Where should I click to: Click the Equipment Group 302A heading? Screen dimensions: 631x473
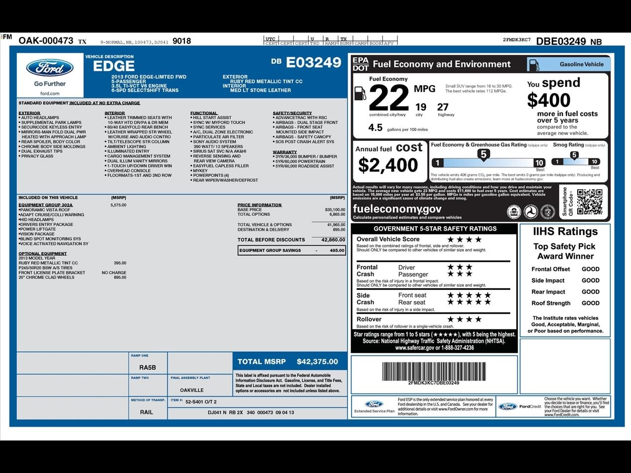click(x=45, y=205)
